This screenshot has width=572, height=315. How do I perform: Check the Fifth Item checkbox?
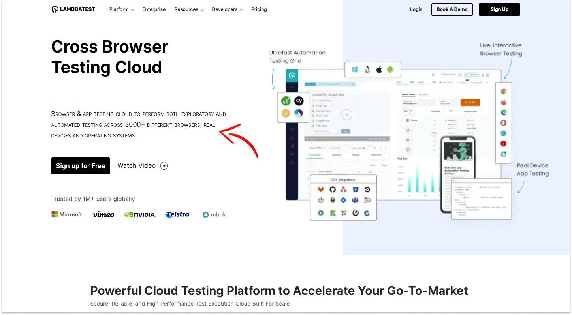313,126
